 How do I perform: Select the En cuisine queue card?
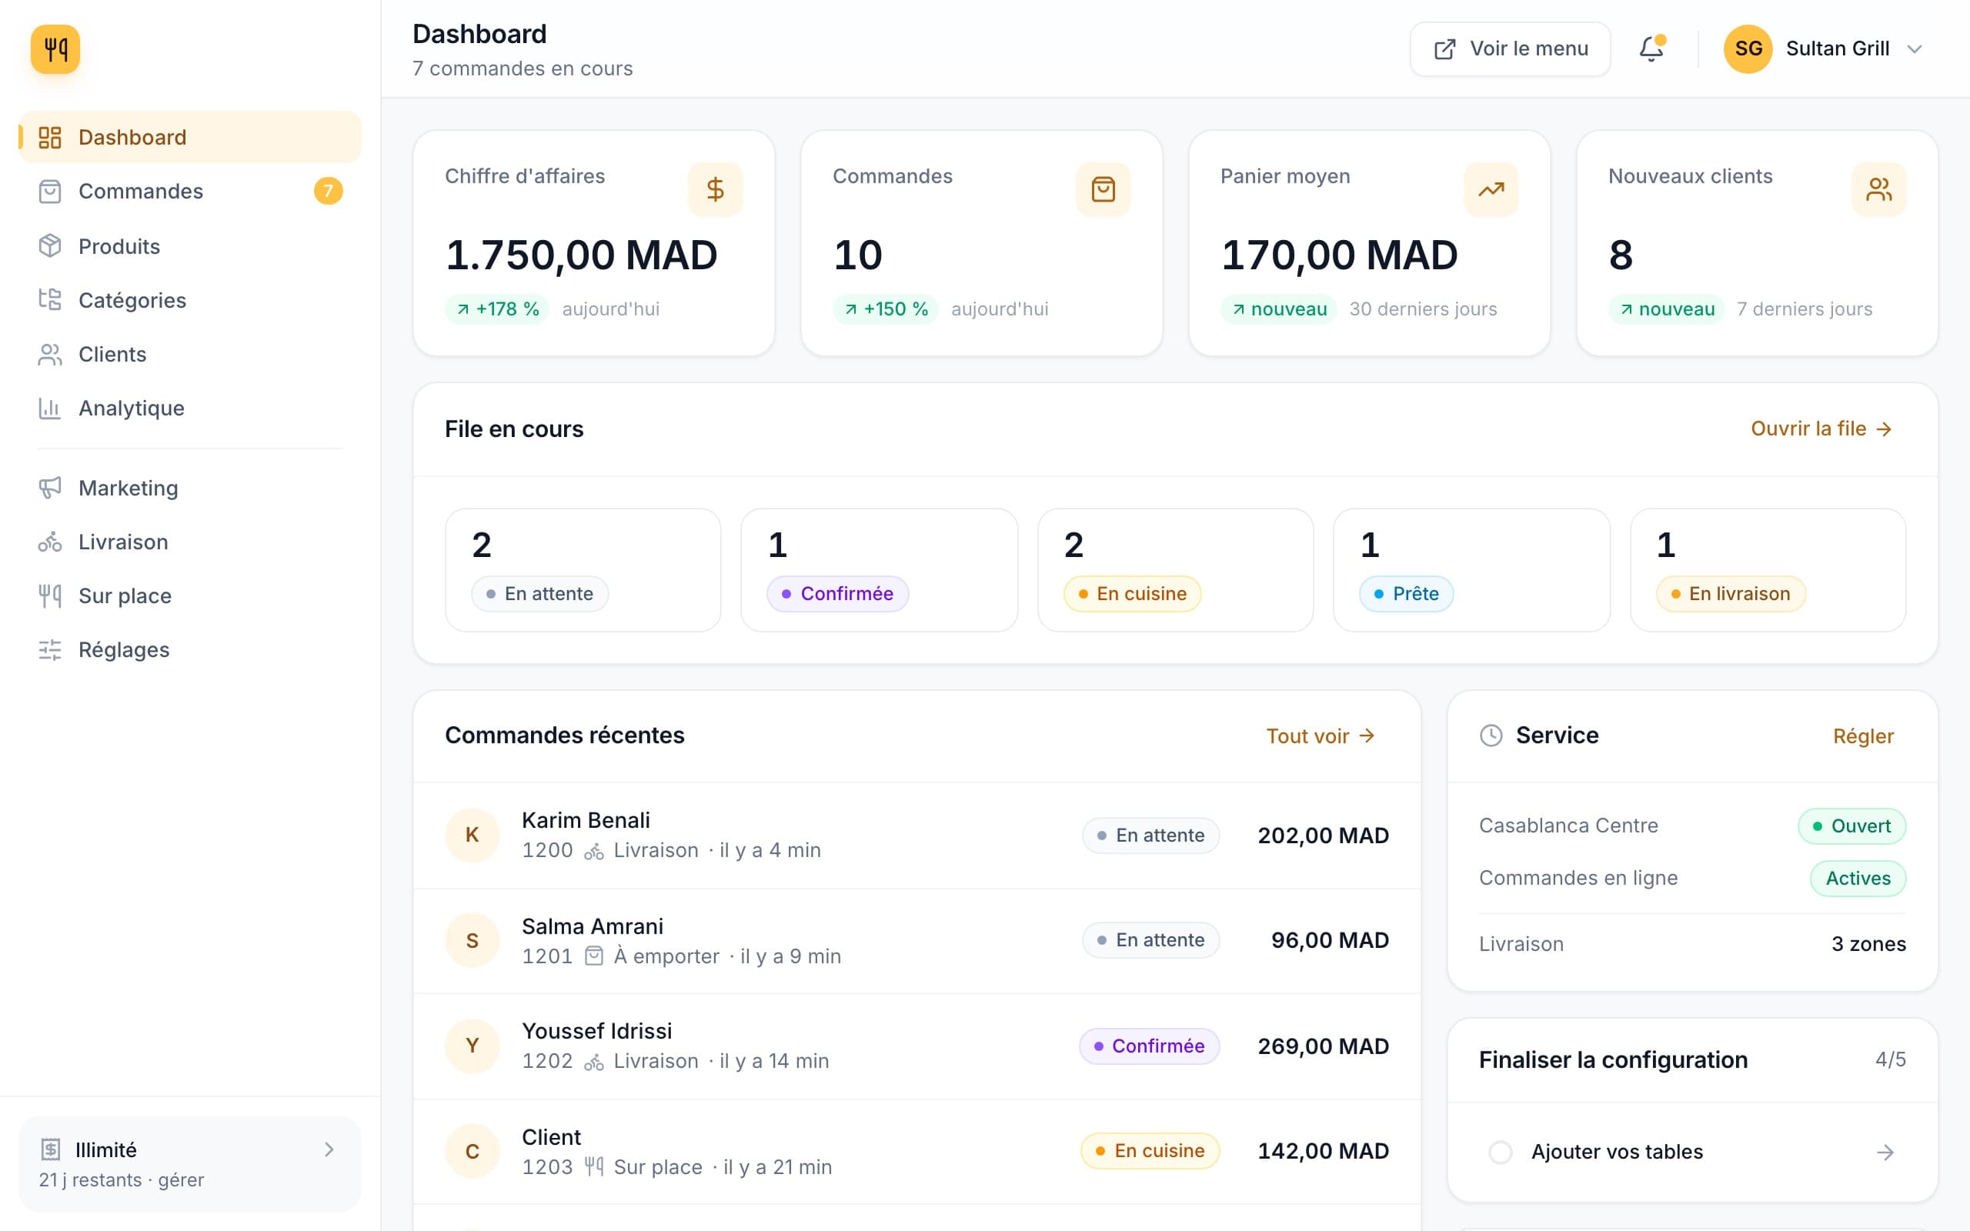(x=1176, y=570)
